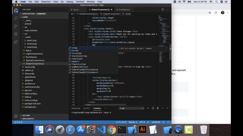Open asset2.png in the file tree
Screen dimensions: 243x136
pos(32,44)
